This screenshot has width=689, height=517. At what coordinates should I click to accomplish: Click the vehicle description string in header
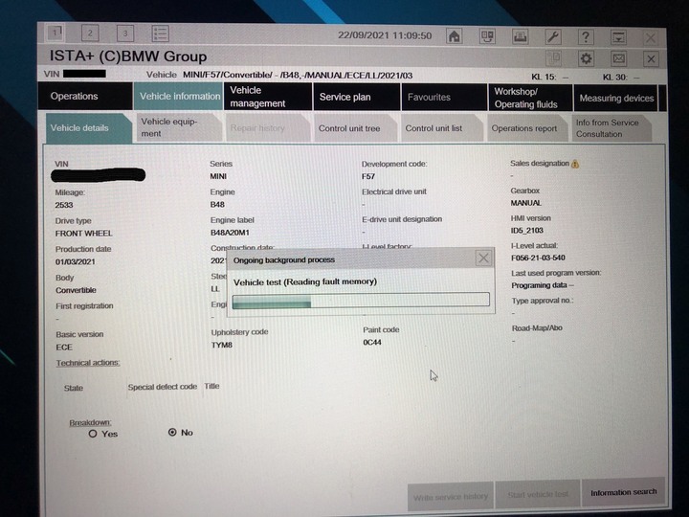[x=298, y=76]
